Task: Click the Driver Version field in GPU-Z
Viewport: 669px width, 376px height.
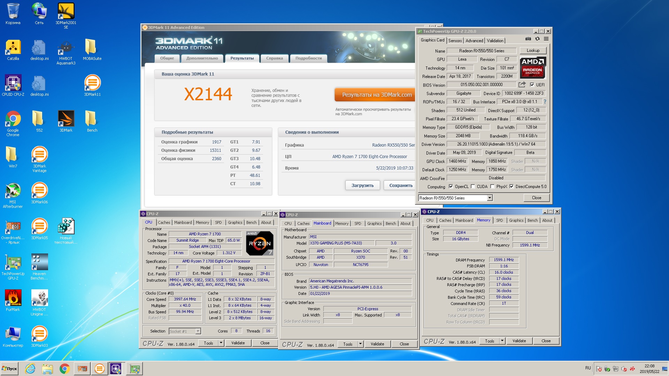Action: click(x=496, y=144)
